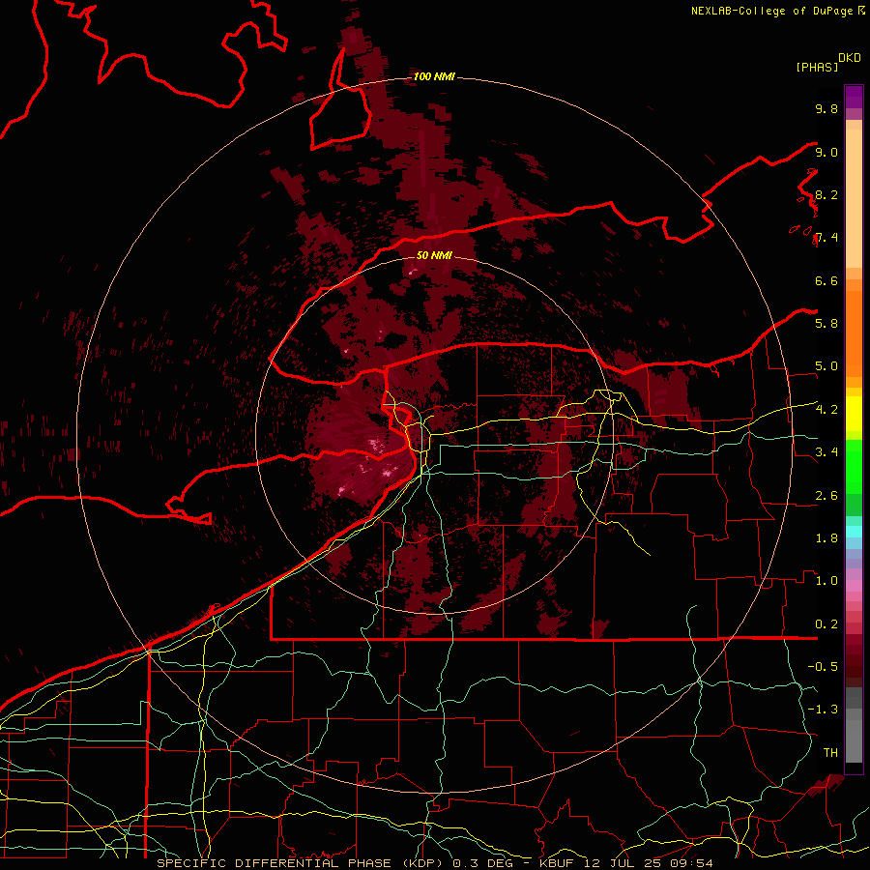This screenshot has width=870, height=870.
Task: Click the 1.8 value on the color scale
Action: 826,538
